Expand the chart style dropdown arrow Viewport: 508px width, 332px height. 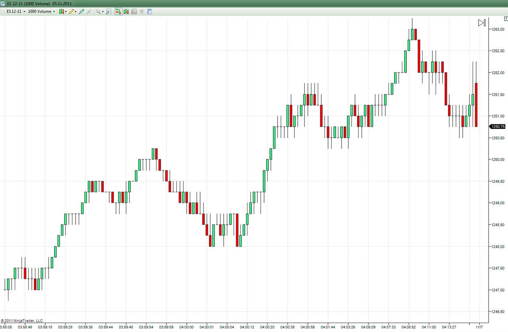click(66, 11)
